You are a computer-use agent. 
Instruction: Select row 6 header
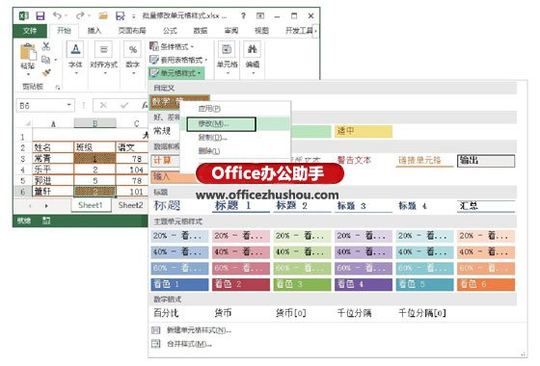[x=23, y=192]
